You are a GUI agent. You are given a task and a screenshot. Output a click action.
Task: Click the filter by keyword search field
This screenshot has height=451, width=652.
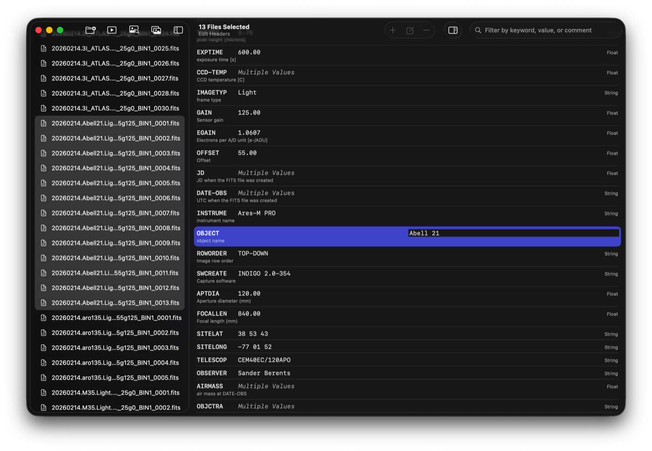click(x=545, y=30)
